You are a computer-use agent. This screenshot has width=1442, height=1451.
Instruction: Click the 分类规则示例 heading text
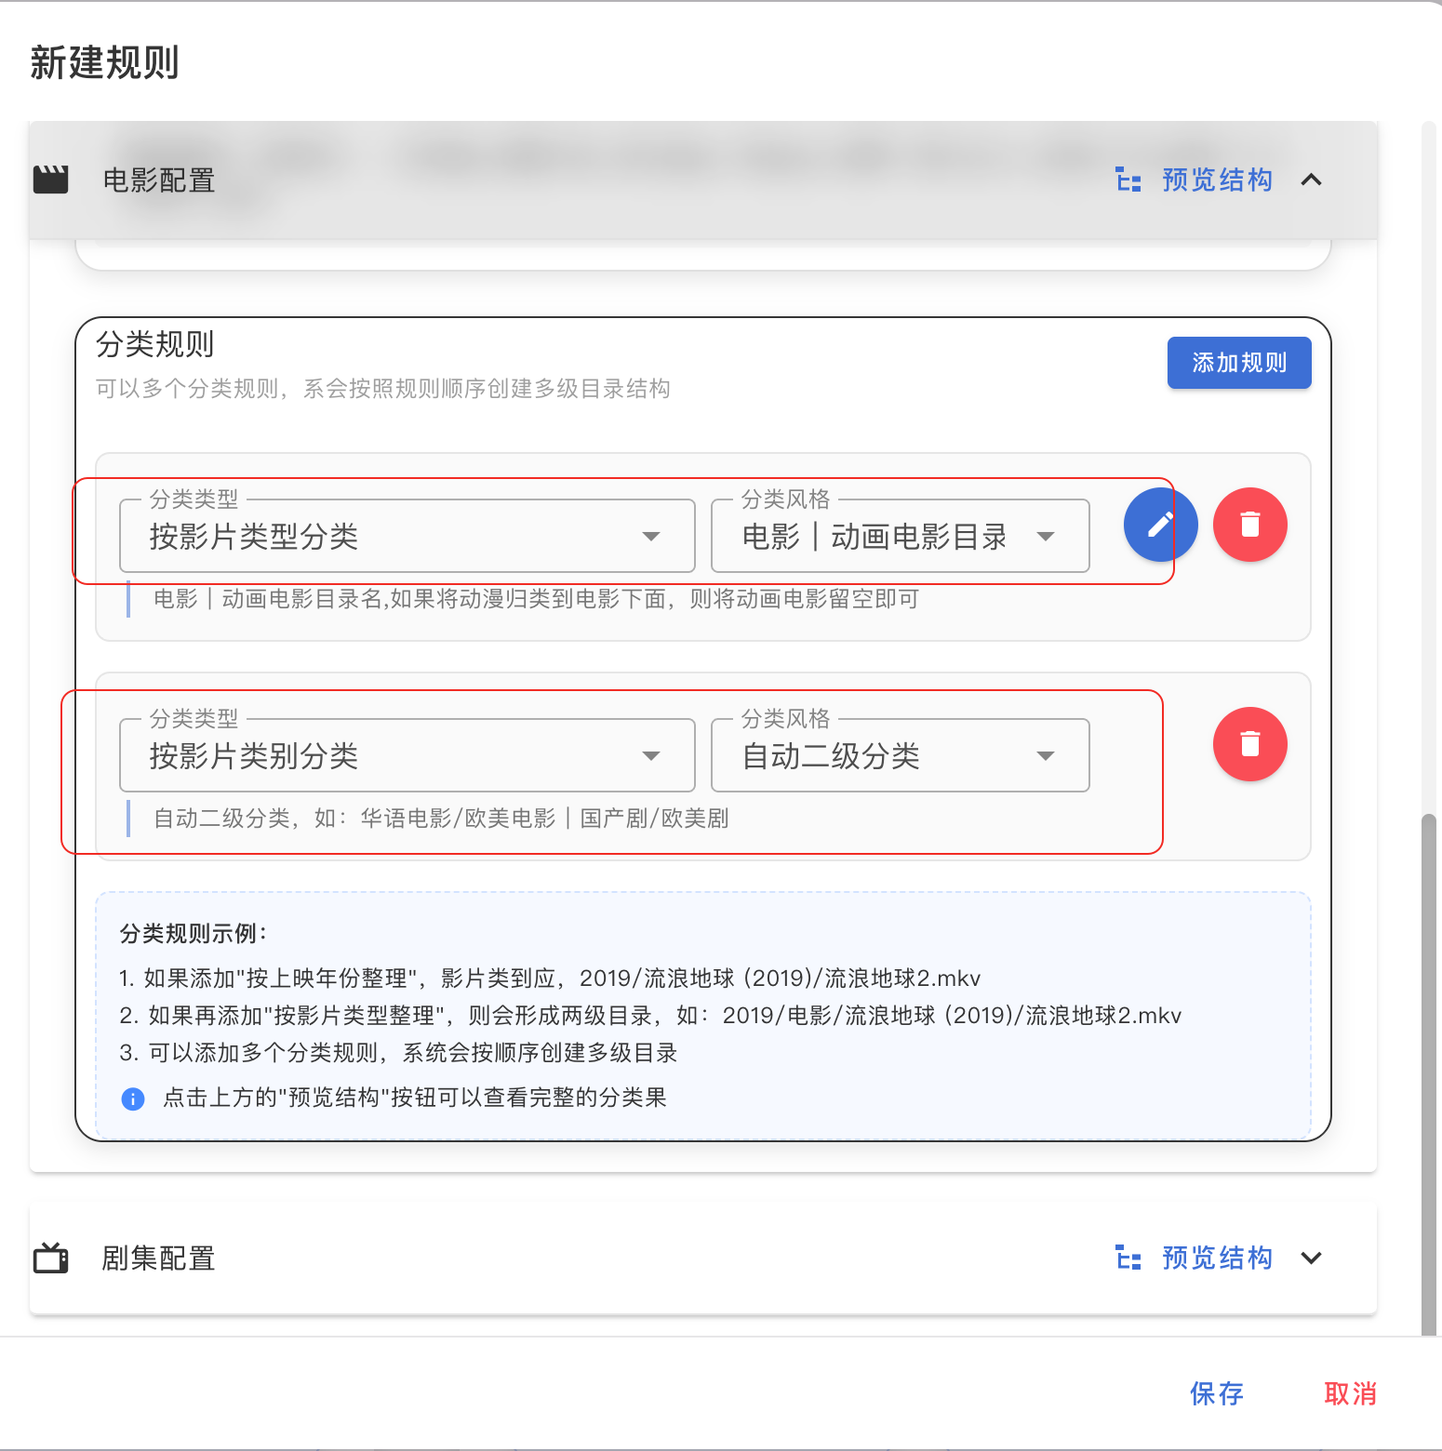(x=194, y=933)
